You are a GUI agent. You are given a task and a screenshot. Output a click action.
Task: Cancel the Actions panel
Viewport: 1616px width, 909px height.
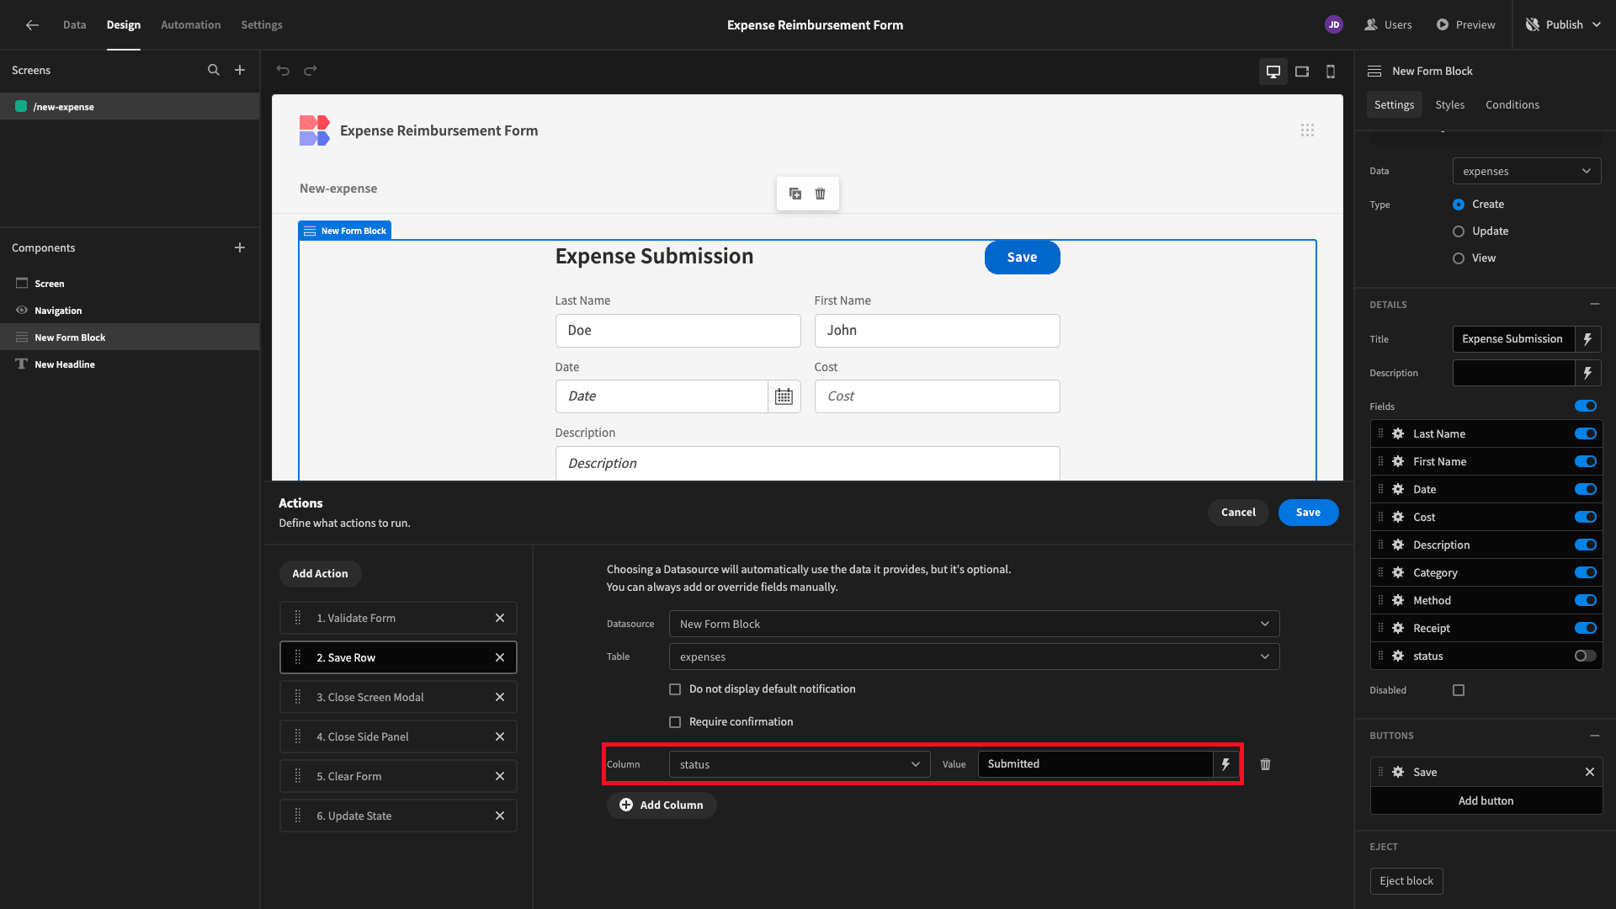tap(1238, 513)
